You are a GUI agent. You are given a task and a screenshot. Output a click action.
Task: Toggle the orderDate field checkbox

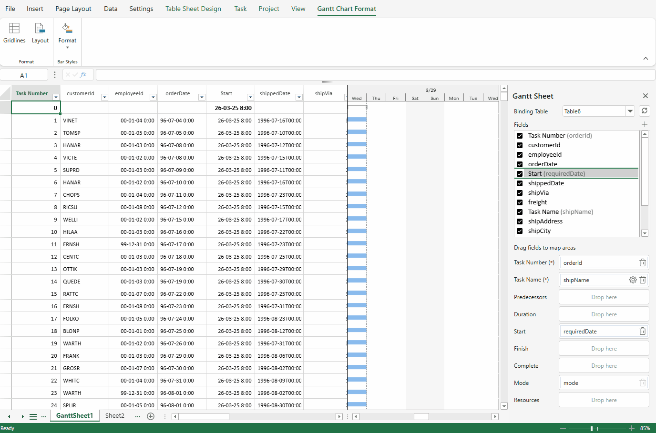(x=520, y=164)
